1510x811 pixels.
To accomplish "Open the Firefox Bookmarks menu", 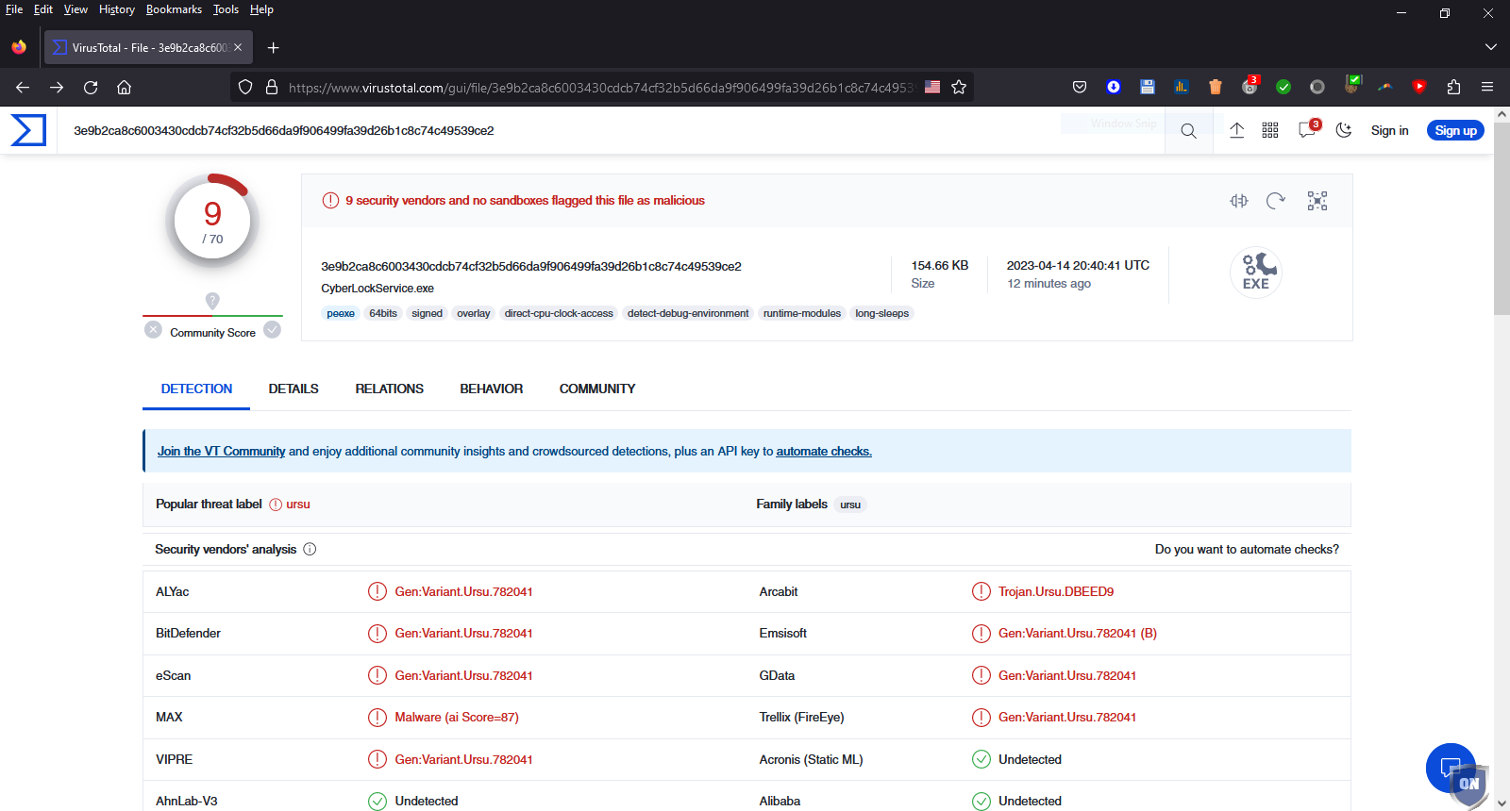I will tap(174, 9).
